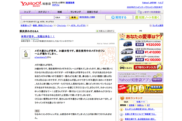Click the 条件を指定して検索 link
The image size is (182, 121).
coord(87,17)
